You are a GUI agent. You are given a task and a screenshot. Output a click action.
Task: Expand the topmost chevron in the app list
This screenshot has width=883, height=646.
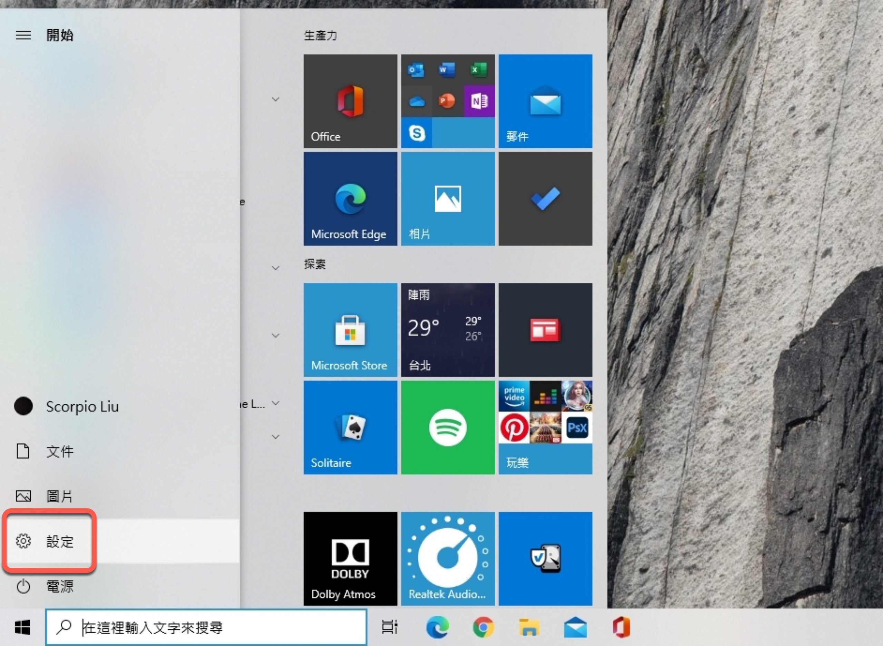pyautogui.click(x=276, y=99)
